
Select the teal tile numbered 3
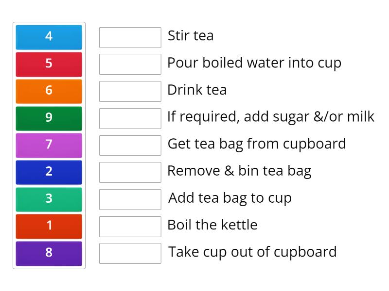pos(49,199)
